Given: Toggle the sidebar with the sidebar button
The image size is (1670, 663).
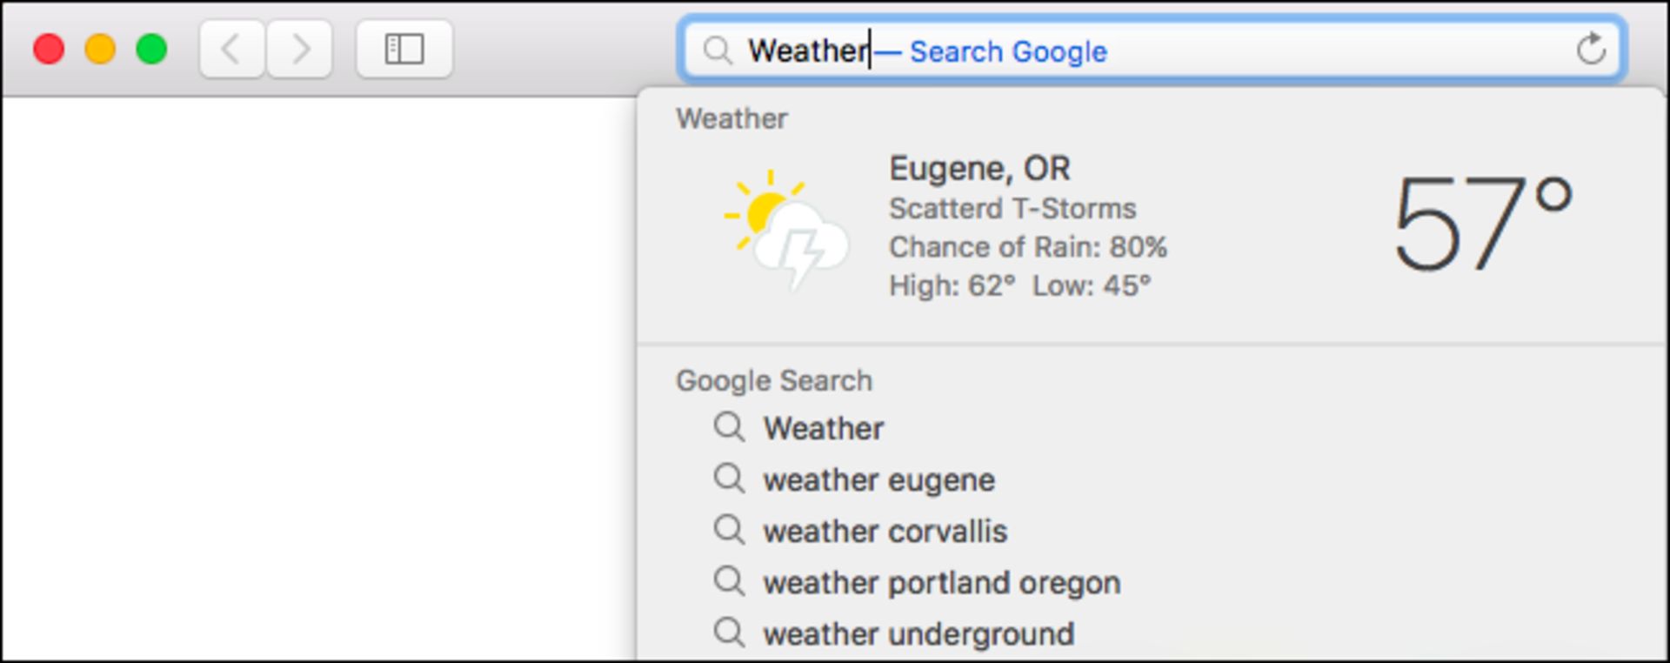Looking at the screenshot, I should coord(404,50).
